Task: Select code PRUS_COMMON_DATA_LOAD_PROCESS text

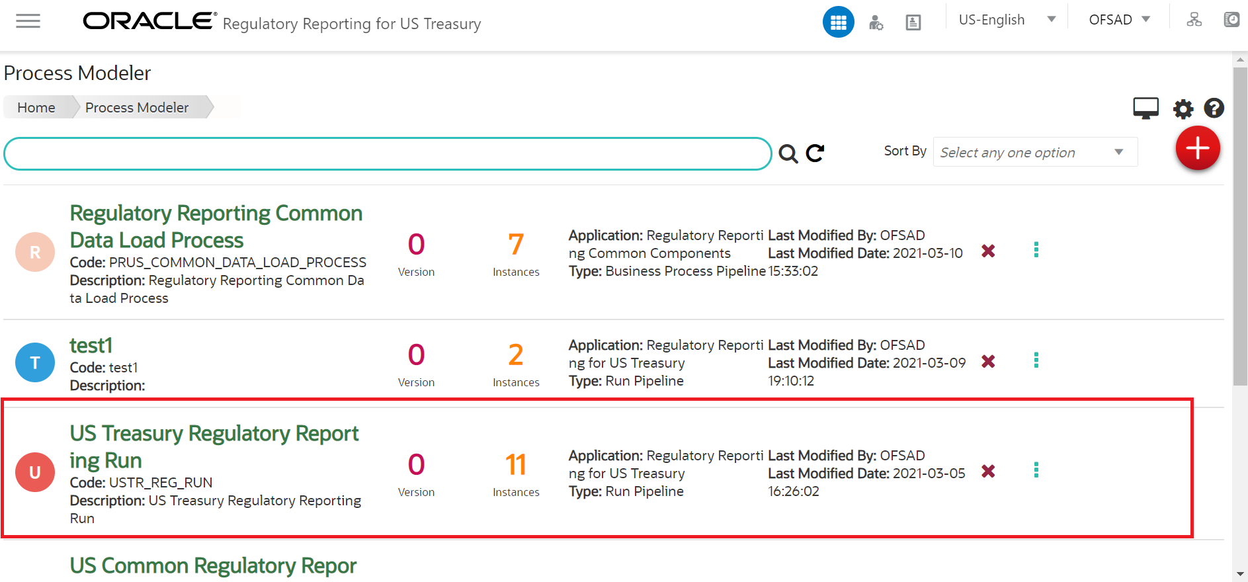Action: tap(237, 263)
